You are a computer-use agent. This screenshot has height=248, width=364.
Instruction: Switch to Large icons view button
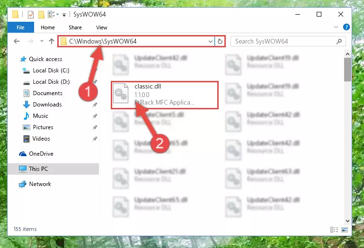click(x=345, y=230)
